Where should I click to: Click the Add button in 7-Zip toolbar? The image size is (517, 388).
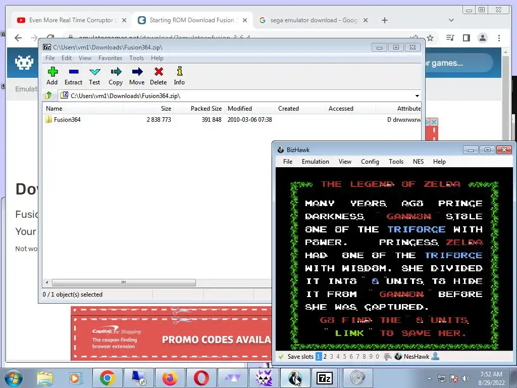52,76
